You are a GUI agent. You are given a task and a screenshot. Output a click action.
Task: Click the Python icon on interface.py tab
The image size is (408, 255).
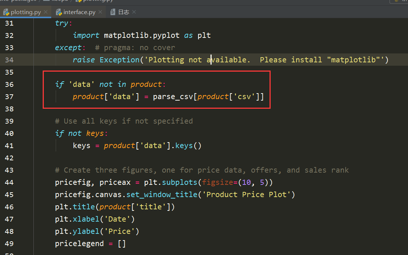[59, 12]
